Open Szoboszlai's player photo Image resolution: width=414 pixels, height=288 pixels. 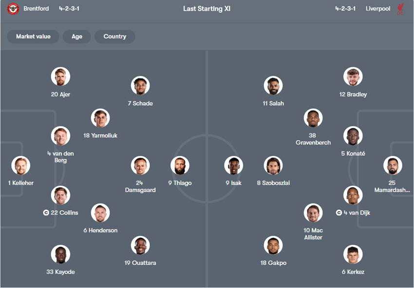273,165
